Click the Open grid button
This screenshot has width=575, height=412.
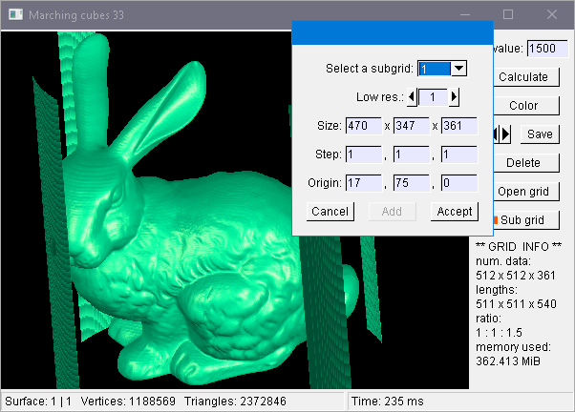coord(523,191)
